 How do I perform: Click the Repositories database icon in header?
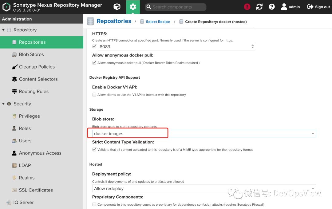pos(90,21)
